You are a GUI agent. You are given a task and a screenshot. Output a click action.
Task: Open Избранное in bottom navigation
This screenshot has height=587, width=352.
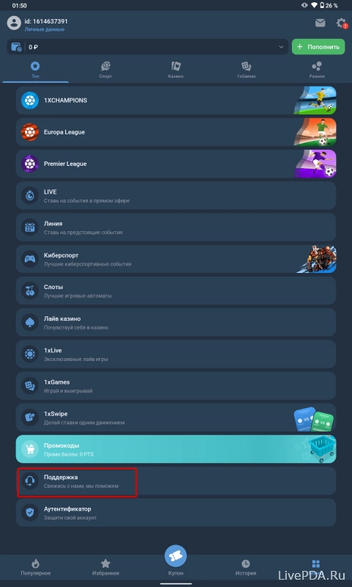(106, 567)
